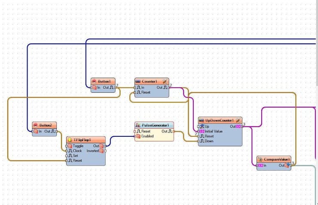The width and height of the screenshot is (318, 205).
Task: Click the UpDownCounter1 counter icon
Action: [x=202, y=120]
